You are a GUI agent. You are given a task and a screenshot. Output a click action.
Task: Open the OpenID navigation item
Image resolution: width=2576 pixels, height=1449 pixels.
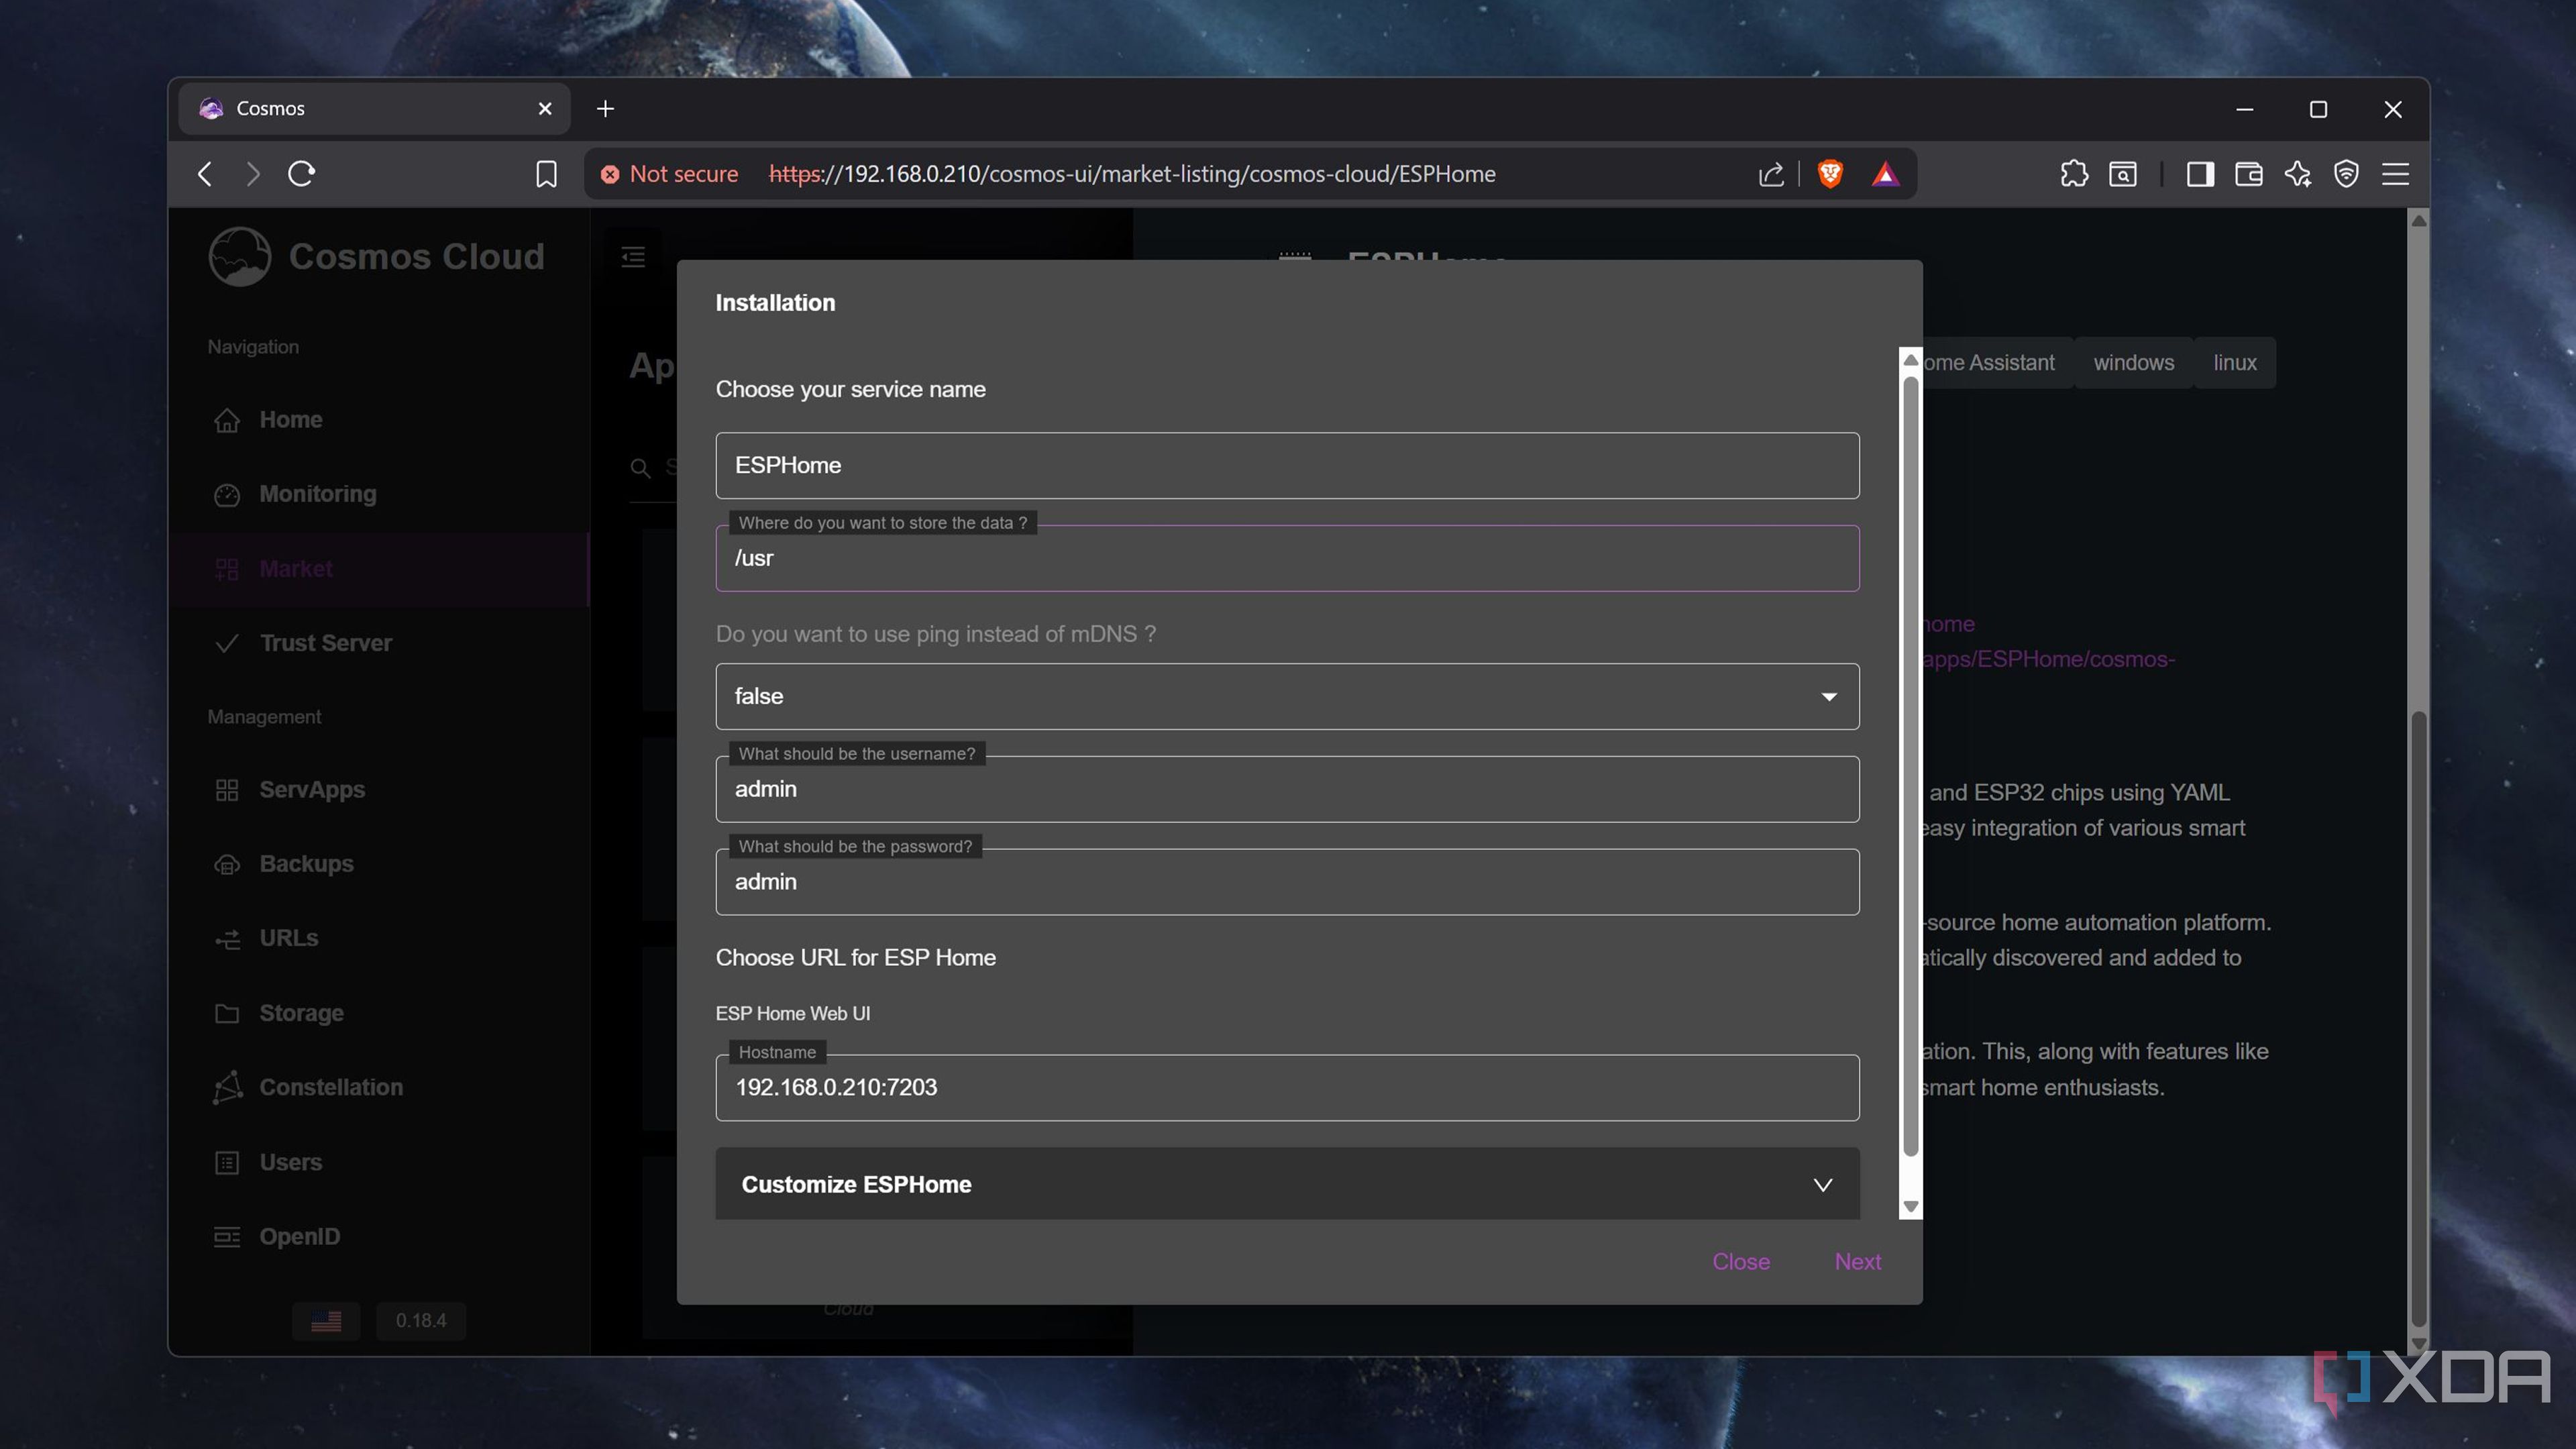[x=378, y=1236]
